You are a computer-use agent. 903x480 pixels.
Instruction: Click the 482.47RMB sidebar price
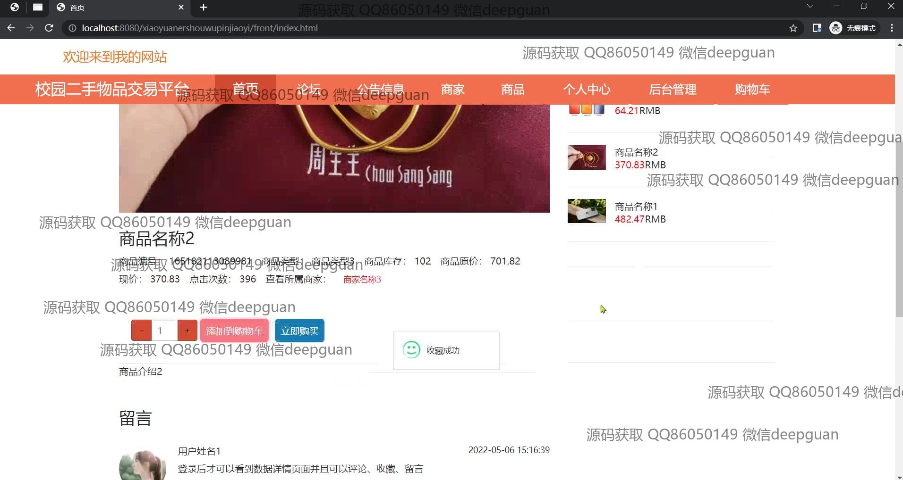pyautogui.click(x=640, y=219)
